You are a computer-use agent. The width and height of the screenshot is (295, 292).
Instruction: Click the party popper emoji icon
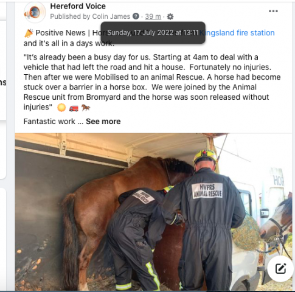pyautogui.click(x=29, y=33)
